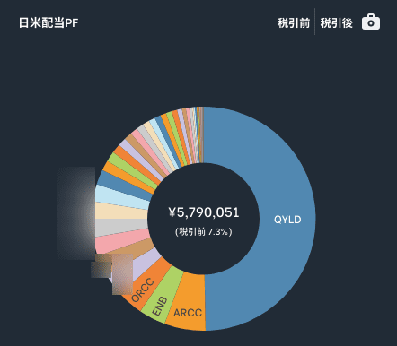
Task: Switch to 税引後 after-tax view
Action: [x=337, y=22]
